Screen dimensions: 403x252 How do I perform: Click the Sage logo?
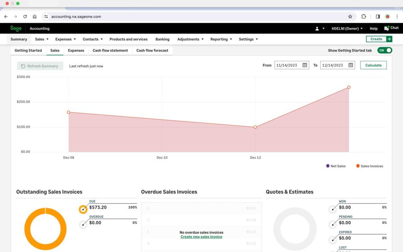tap(16, 28)
